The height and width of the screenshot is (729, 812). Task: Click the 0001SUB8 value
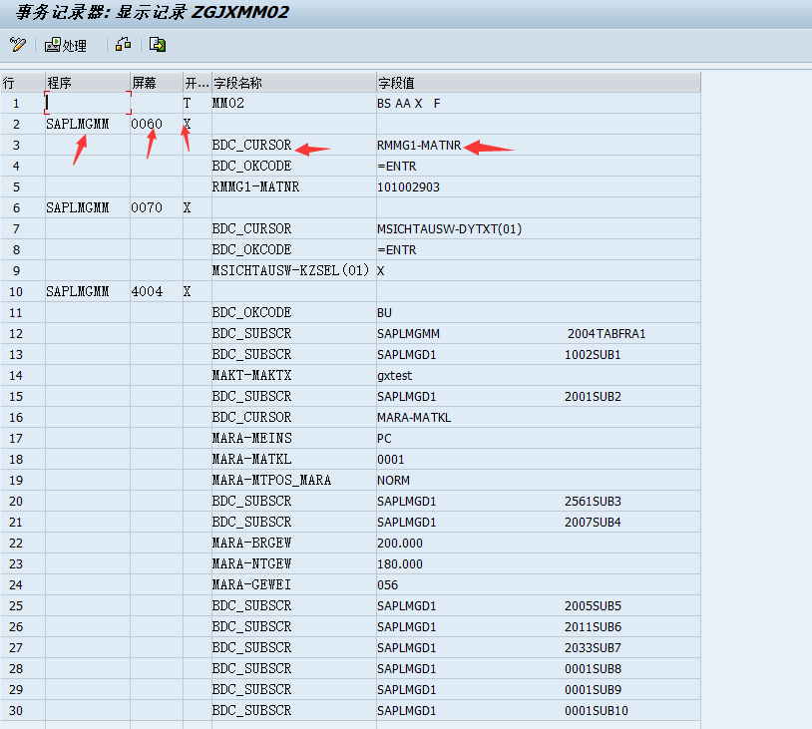[593, 669]
